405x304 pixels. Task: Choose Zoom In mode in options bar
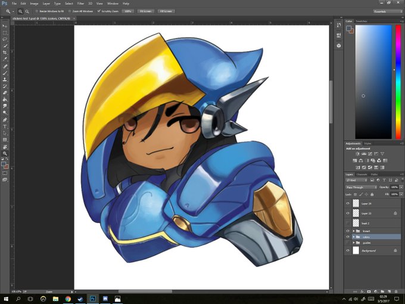[20, 11]
